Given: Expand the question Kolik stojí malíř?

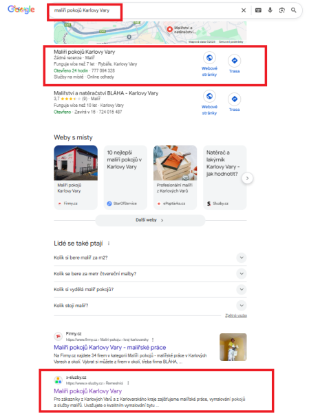Looking at the screenshot, I should tap(150, 306).
